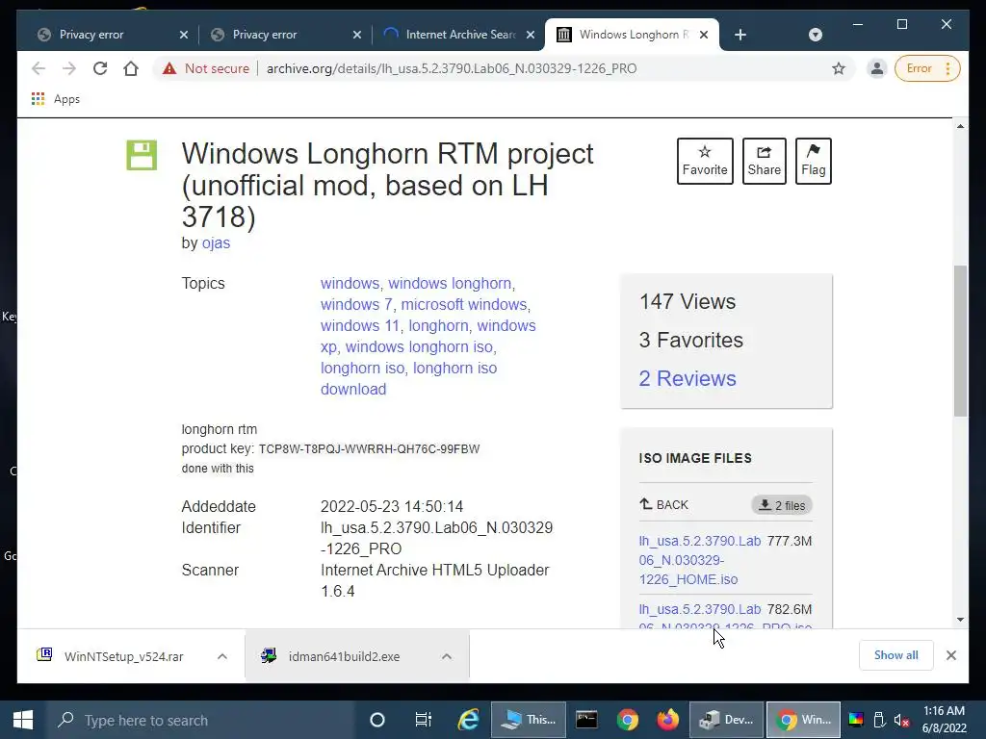Close the downloads bar
This screenshot has width=986, height=739.
pyautogui.click(x=950, y=655)
